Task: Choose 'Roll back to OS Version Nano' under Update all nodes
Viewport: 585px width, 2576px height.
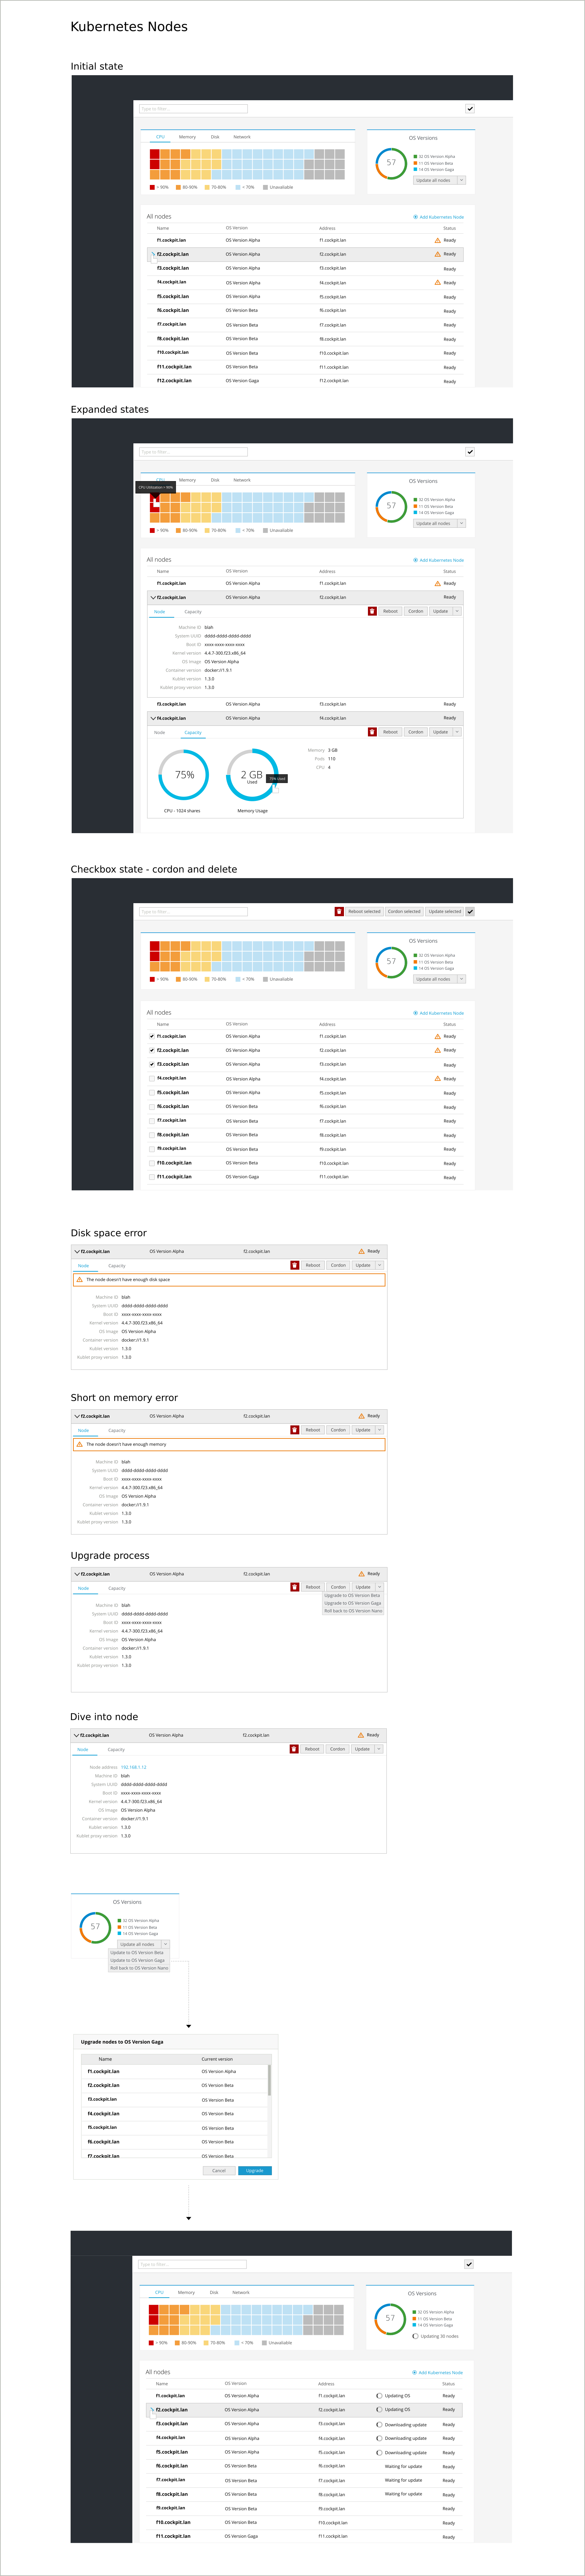Action: pyautogui.click(x=139, y=1968)
